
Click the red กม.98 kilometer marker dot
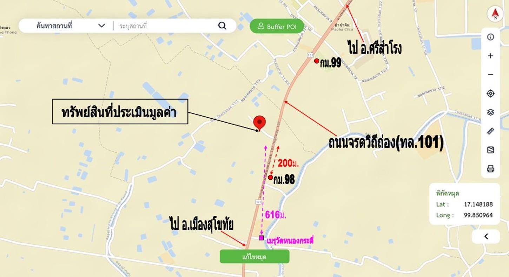pyautogui.click(x=270, y=177)
